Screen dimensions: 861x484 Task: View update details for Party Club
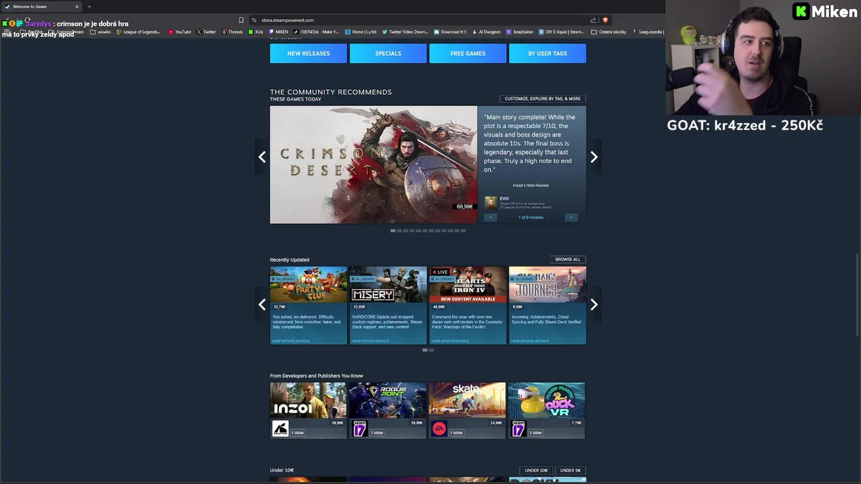tap(291, 341)
